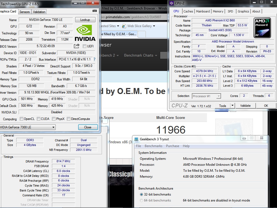Screen dimensions: 277x208
Task: Click the Validate button in CPU-Z
Action: [245, 106]
